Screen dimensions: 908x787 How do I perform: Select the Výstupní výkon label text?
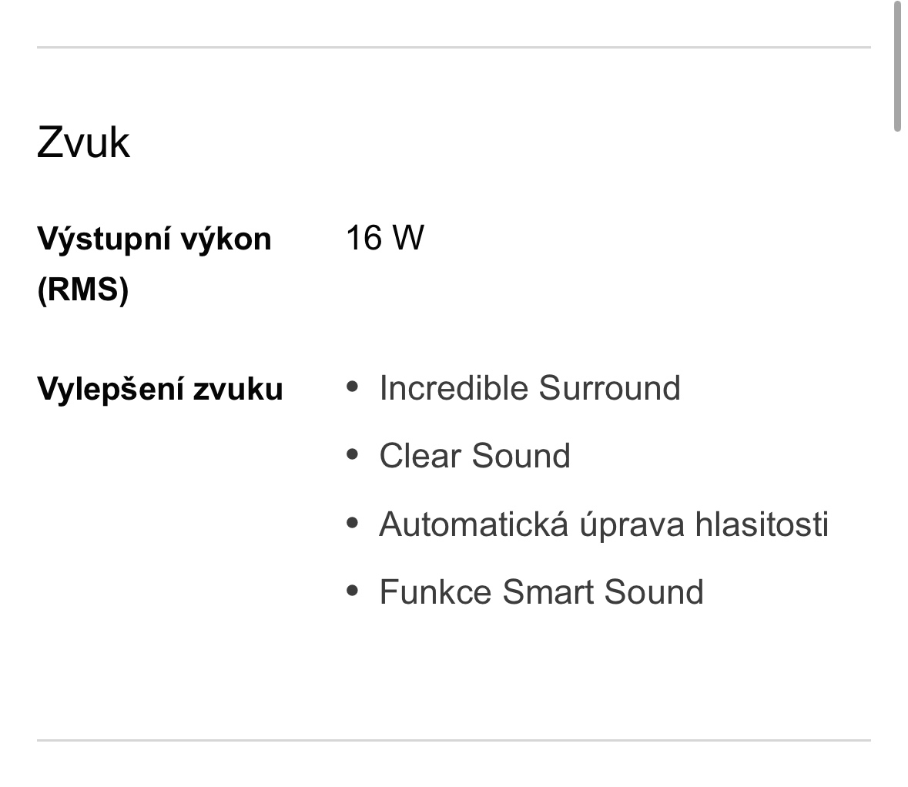(x=154, y=239)
